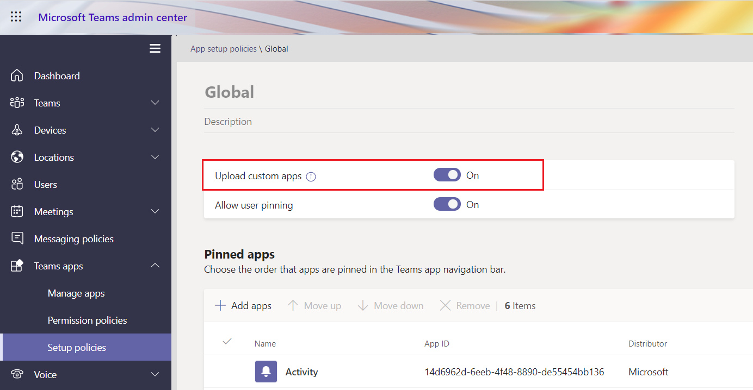Open the app launcher waffle icon

(16, 17)
